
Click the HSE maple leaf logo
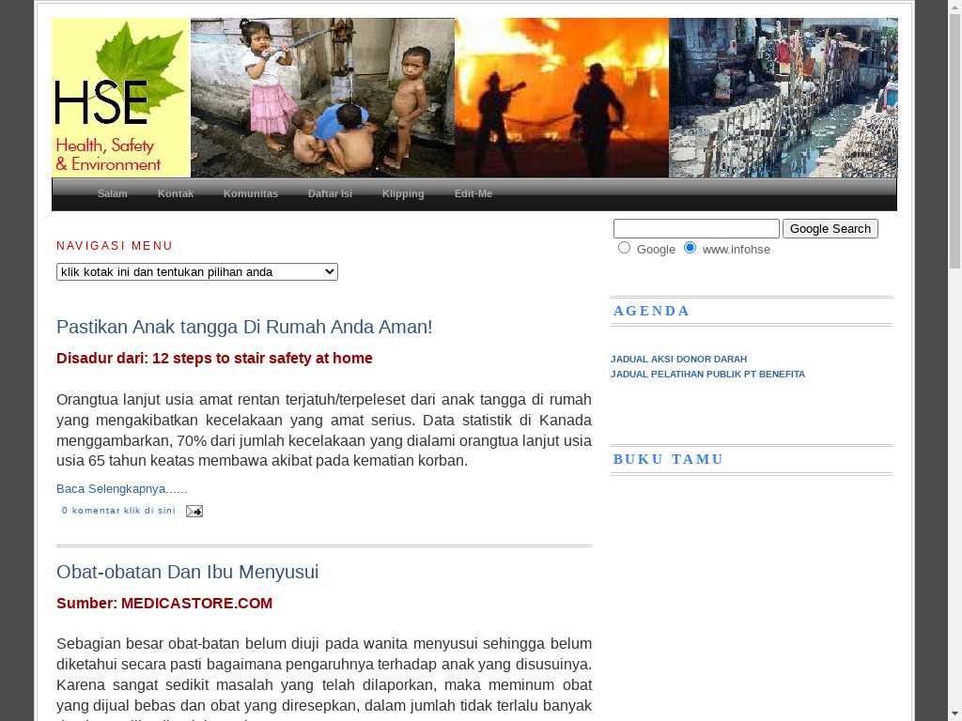tap(121, 98)
